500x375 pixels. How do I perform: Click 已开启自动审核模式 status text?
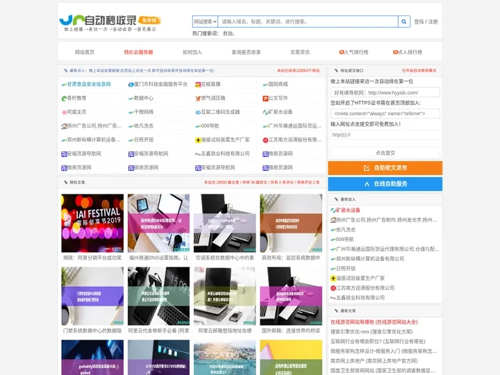click(x=419, y=70)
